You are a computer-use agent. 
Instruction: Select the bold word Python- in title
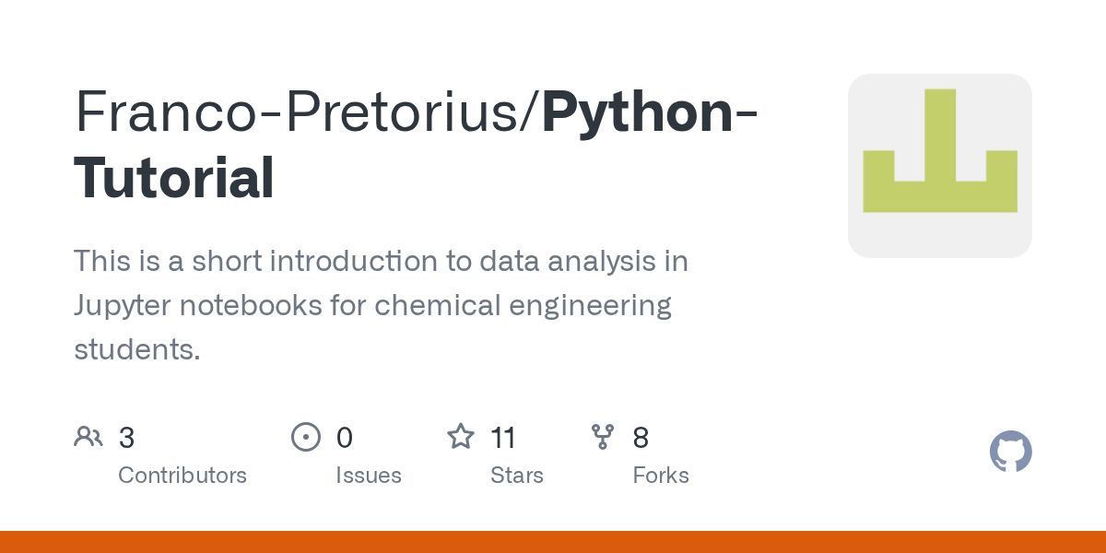[650, 112]
